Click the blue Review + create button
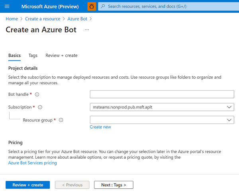This screenshot has width=239, height=192. click(x=28, y=185)
